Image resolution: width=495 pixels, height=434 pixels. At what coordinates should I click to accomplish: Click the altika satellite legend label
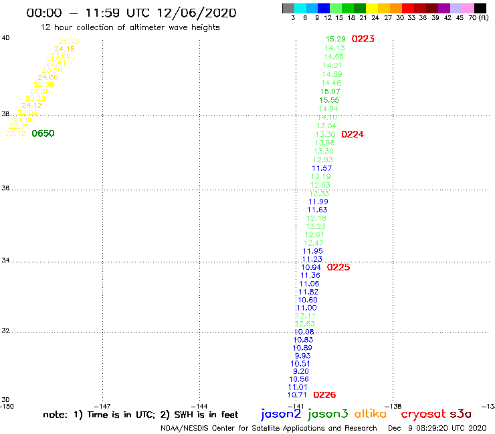pos(371,414)
